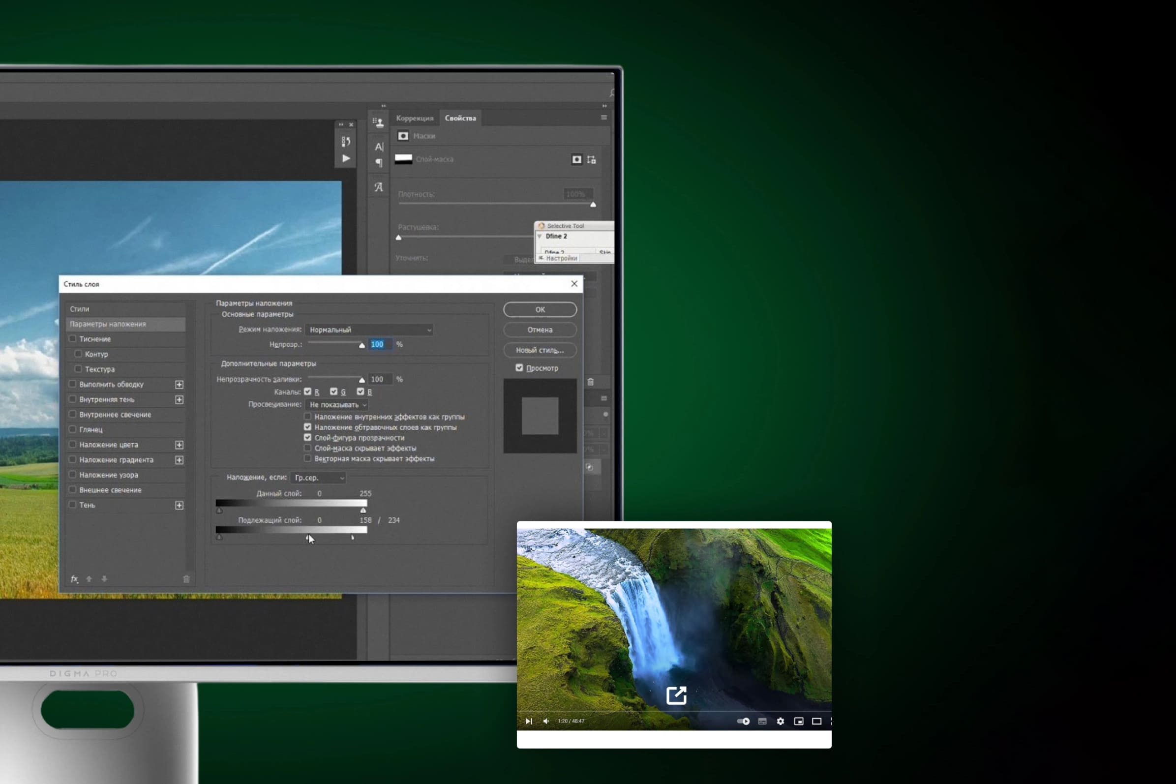This screenshot has width=1176, height=784.
Task: Toggle the Просмотр checkbox
Action: (519, 368)
